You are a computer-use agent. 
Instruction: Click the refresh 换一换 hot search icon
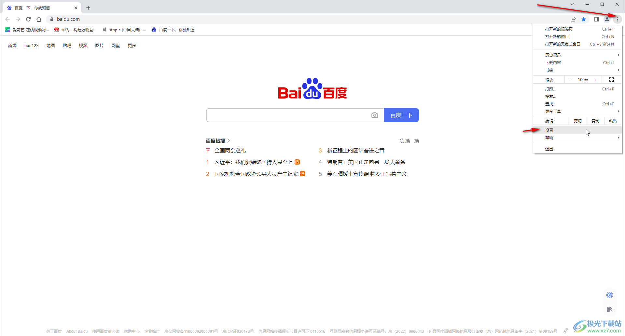click(409, 141)
